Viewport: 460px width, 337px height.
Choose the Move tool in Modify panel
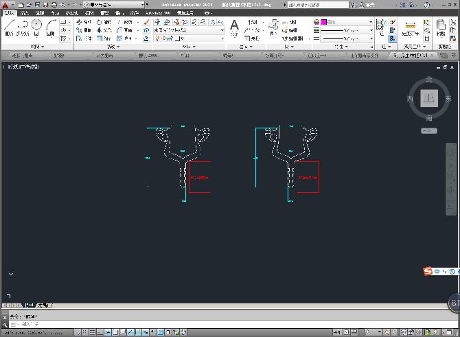(84, 22)
